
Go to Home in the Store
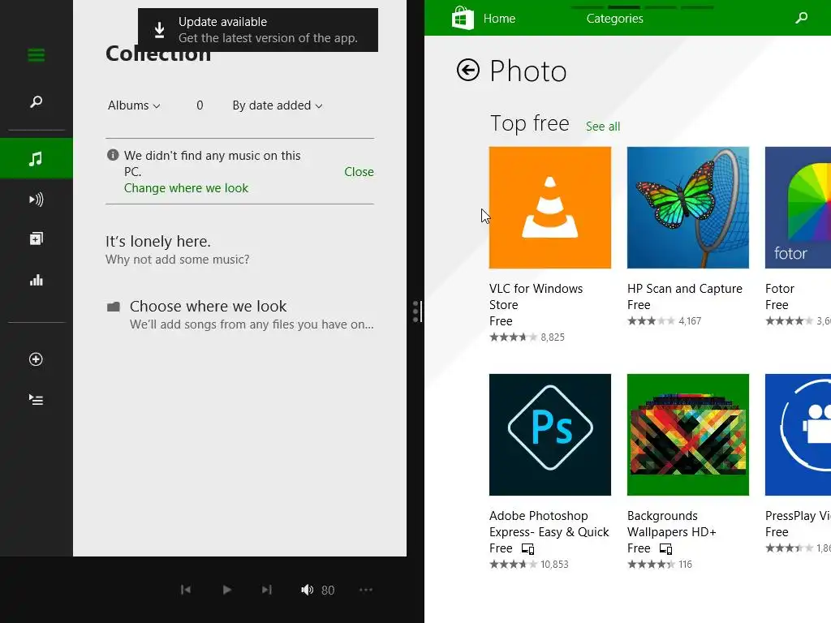[x=499, y=19]
